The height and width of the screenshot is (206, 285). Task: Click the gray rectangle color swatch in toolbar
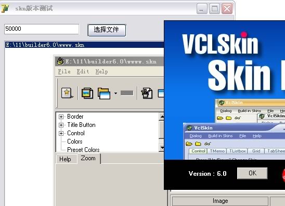(127, 93)
